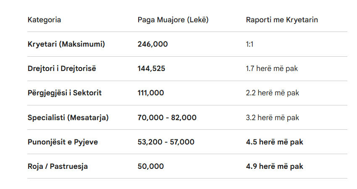Click the 3.2 herë më pak cell

[273, 118]
